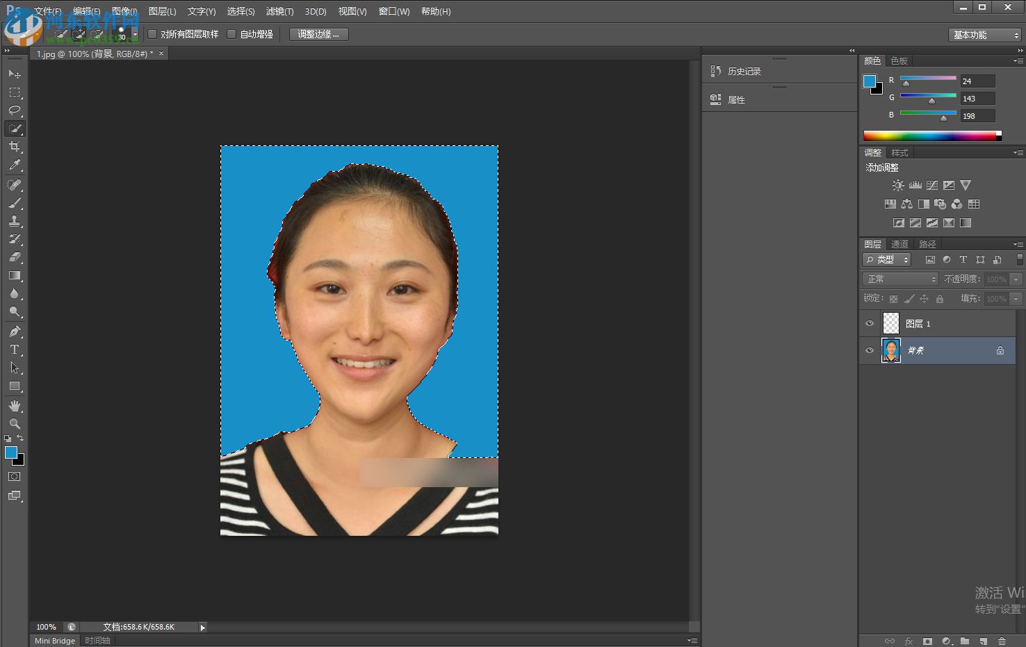Toggle lock image pixels brush icon
The image size is (1026, 647).
coord(909,299)
